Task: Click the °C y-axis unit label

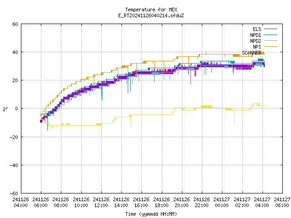Action: (x=5, y=109)
